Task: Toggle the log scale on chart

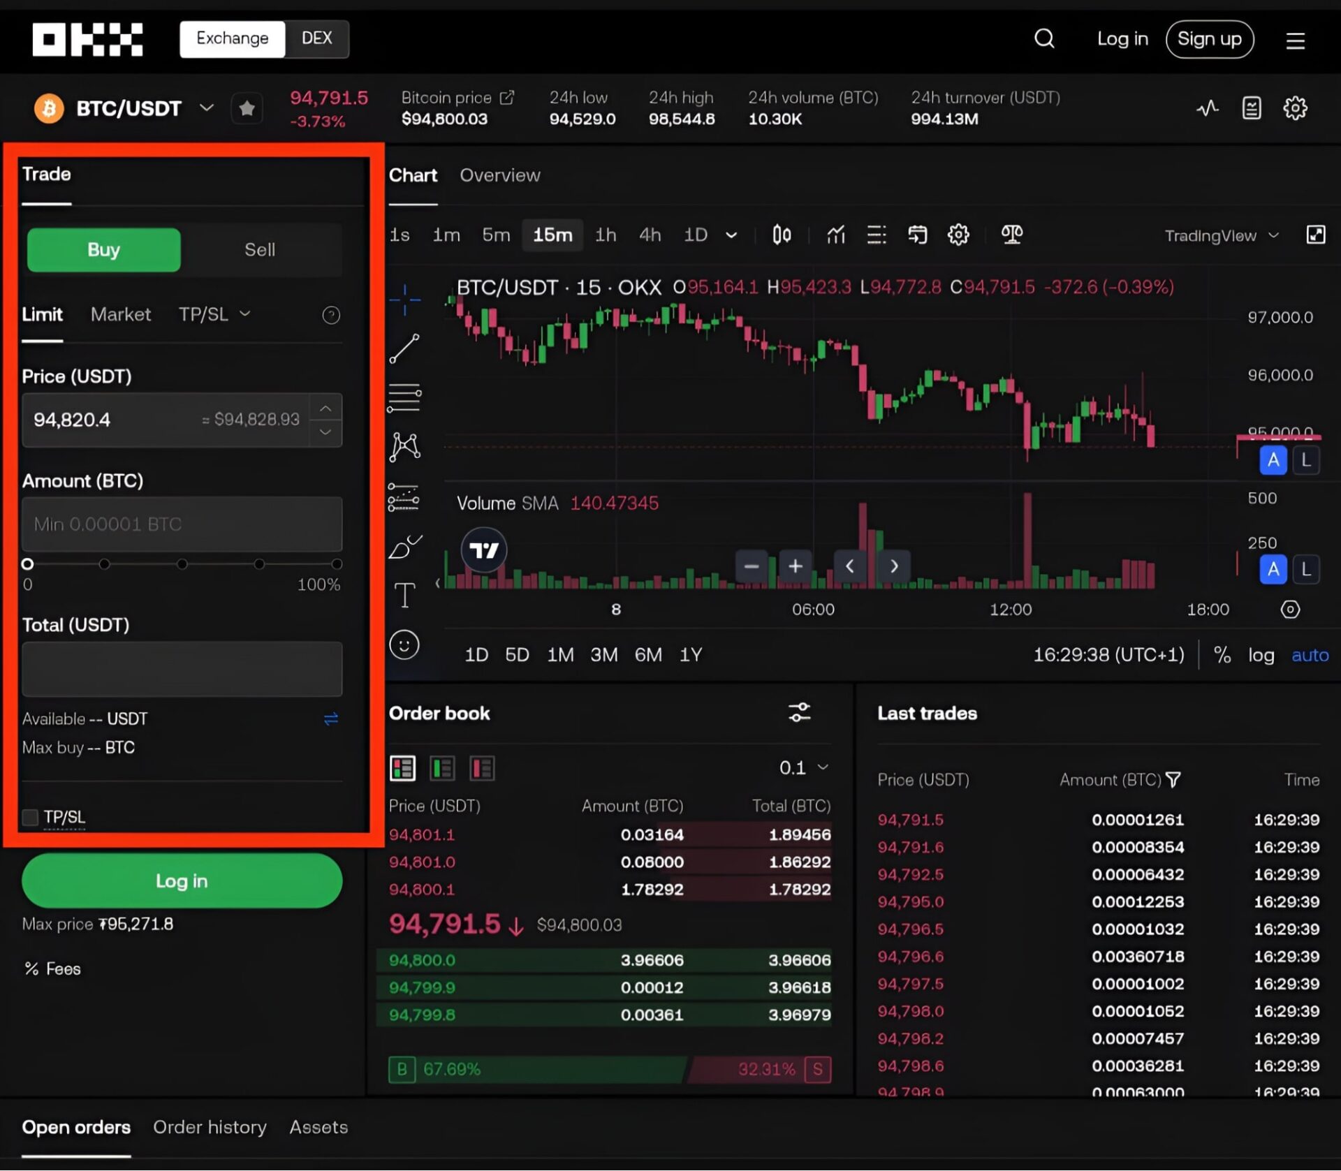Action: [x=1261, y=655]
